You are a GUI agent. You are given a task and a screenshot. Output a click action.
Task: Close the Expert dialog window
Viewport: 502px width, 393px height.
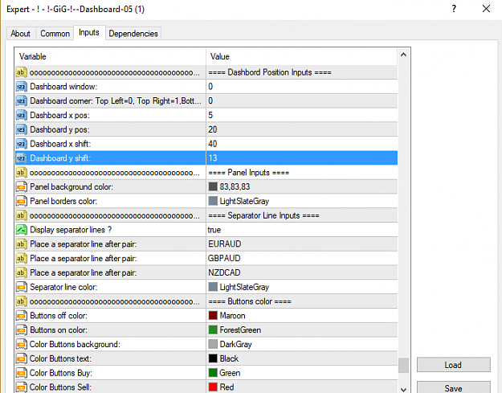(x=486, y=9)
